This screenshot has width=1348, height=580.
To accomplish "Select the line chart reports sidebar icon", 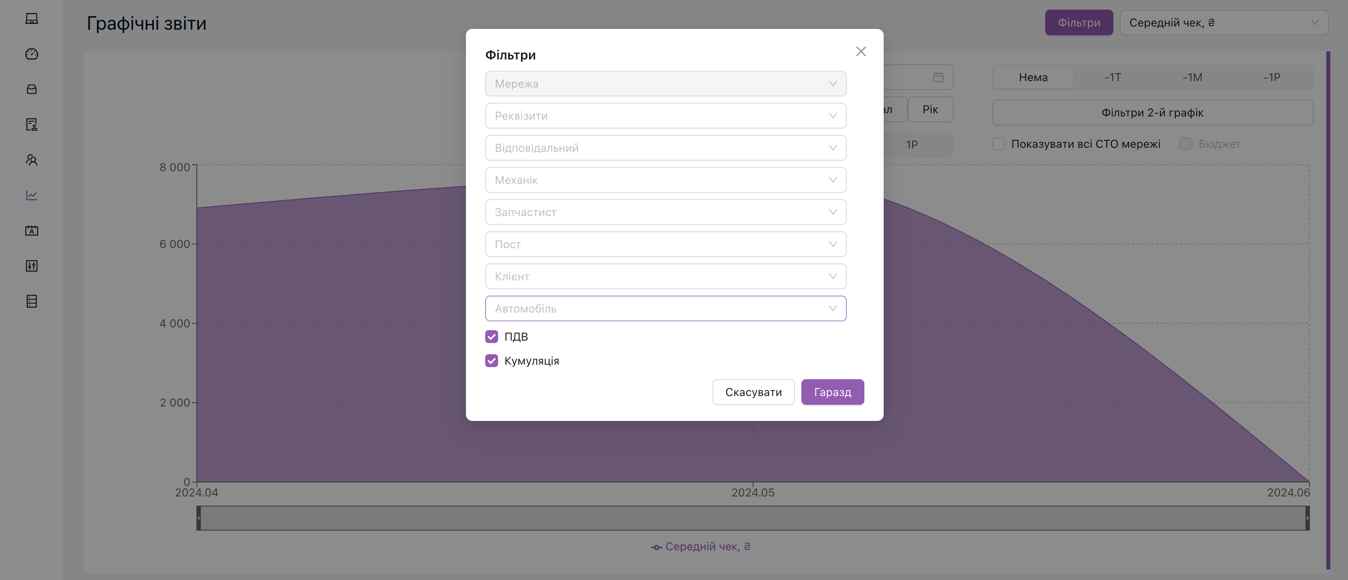I will pyautogui.click(x=31, y=195).
